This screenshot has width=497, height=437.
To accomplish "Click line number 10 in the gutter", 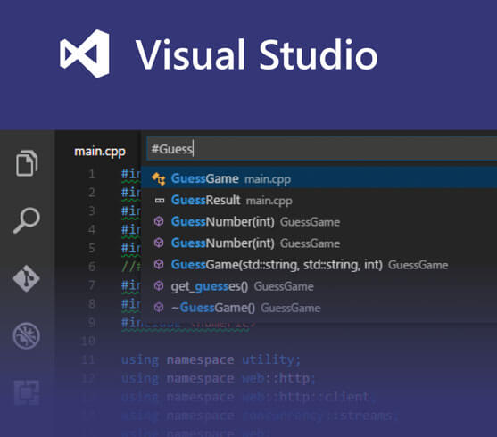I will coord(88,341).
